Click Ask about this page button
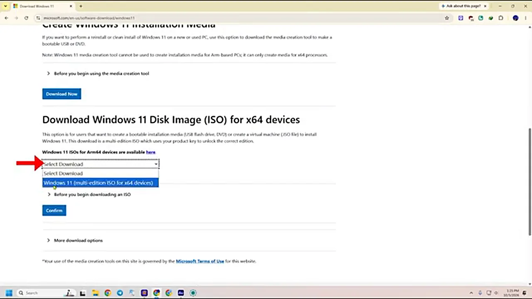This screenshot has height=299, width=532. [461, 6]
